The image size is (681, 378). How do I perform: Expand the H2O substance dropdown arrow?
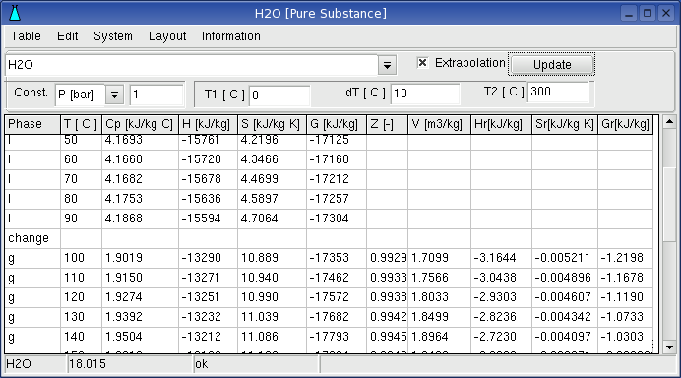[x=387, y=65]
